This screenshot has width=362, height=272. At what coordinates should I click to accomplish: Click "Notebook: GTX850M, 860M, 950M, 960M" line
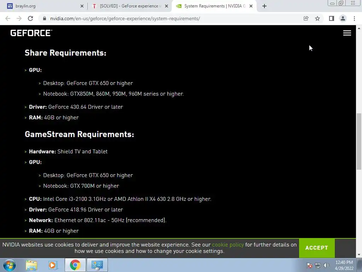[113, 94]
